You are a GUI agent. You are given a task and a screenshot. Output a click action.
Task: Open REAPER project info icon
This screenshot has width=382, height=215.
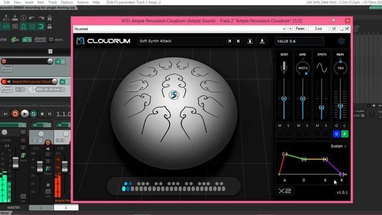(x=23, y=18)
